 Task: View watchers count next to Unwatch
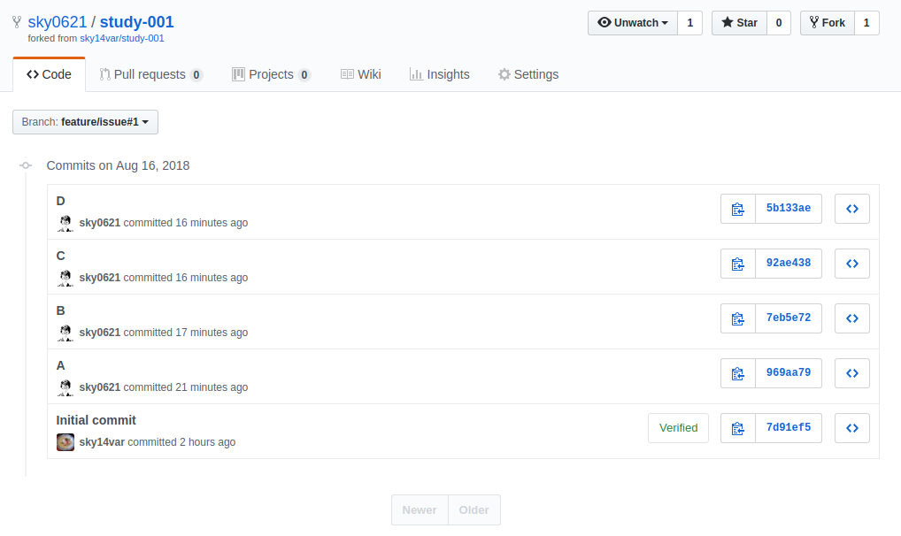coord(690,23)
